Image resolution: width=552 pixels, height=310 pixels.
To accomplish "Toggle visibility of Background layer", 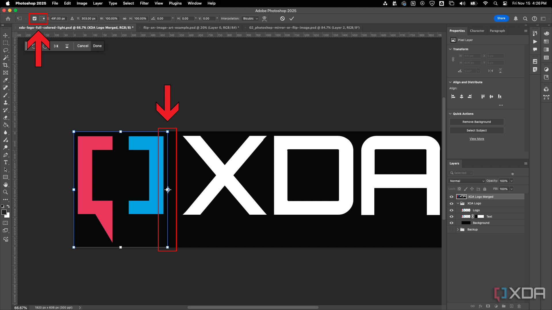I will (452, 222).
